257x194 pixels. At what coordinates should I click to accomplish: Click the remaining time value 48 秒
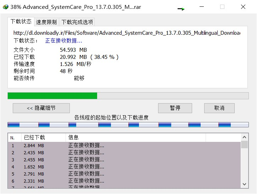tap(66, 71)
